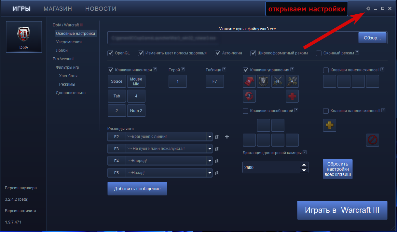Expand the '>>Вперед!' message dropdown
The width and height of the screenshot is (397, 232).
(x=209, y=161)
